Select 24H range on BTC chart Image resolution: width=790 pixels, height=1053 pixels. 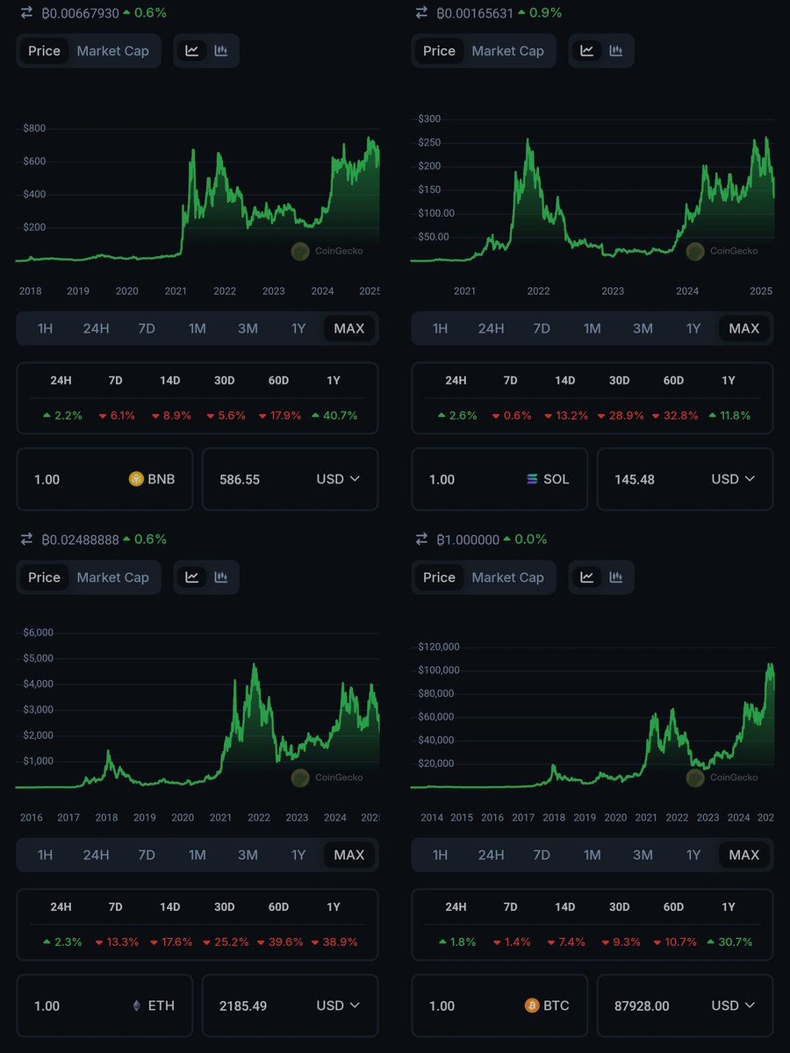coord(491,855)
